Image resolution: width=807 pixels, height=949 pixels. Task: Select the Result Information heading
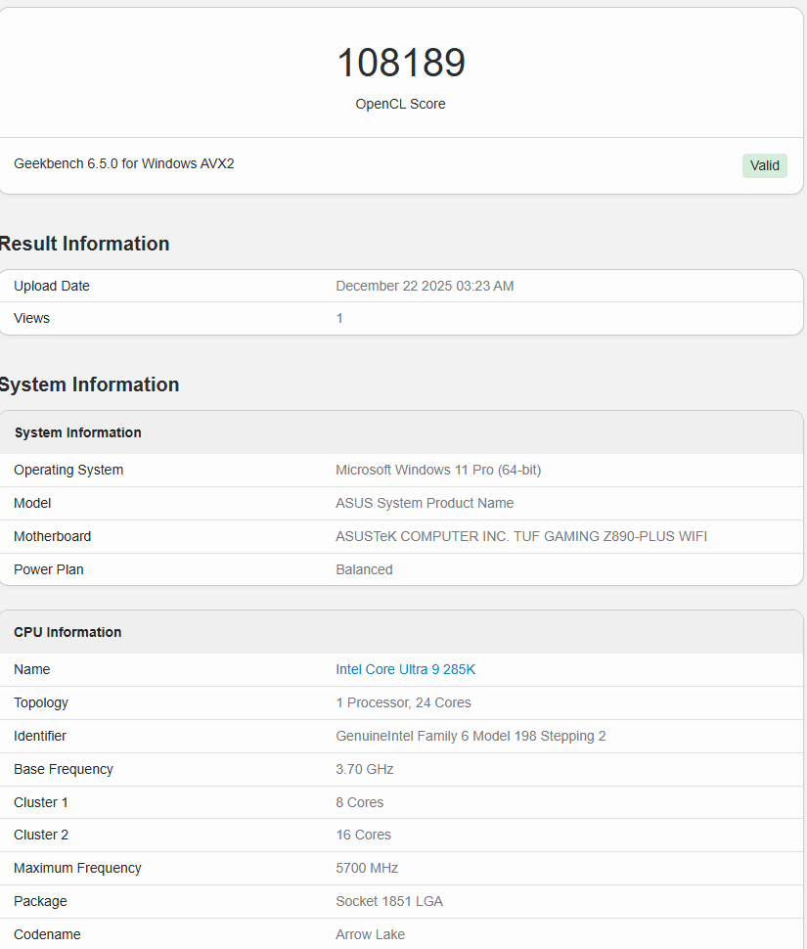tap(84, 244)
